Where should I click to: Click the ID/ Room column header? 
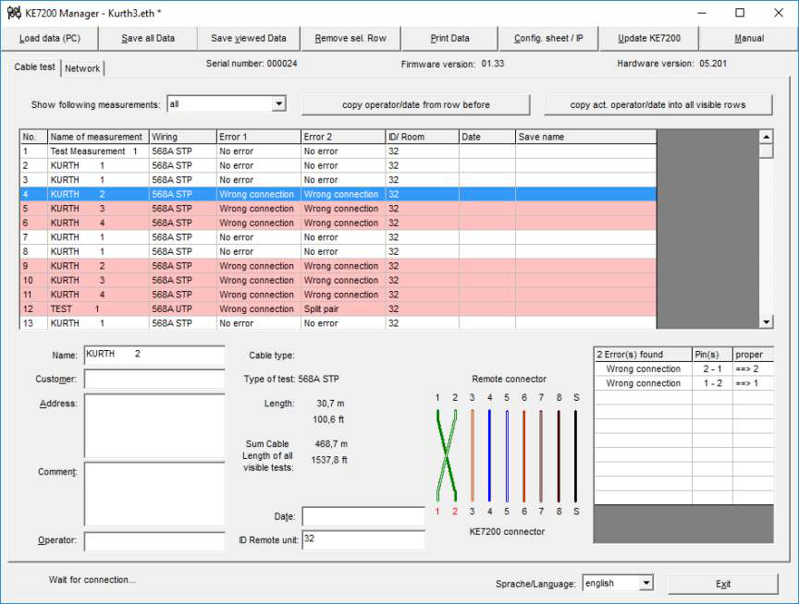coord(423,137)
